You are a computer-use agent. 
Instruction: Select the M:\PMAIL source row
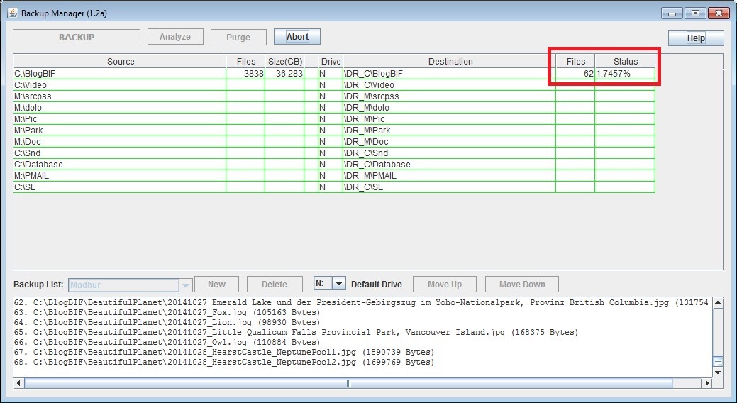[119, 176]
